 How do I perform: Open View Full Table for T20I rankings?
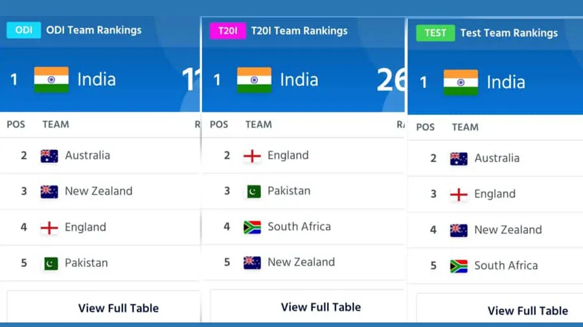point(321,307)
